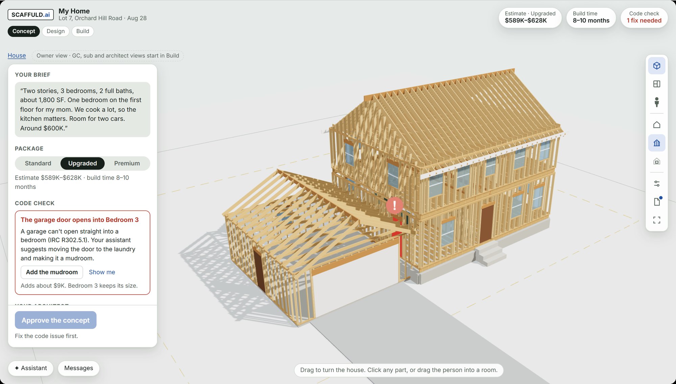Open Messages
Image resolution: width=676 pixels, height=384 pixels.
(x=78, y=368)
